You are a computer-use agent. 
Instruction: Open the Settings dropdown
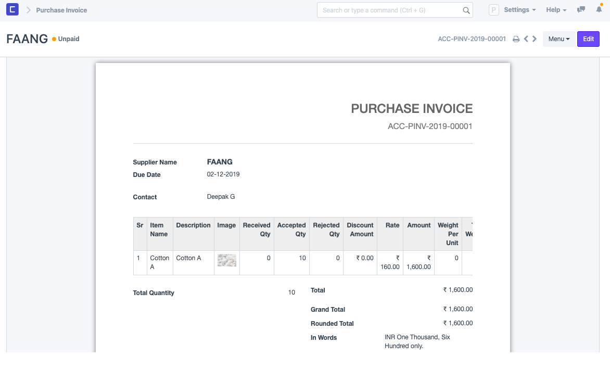[520, 10]
